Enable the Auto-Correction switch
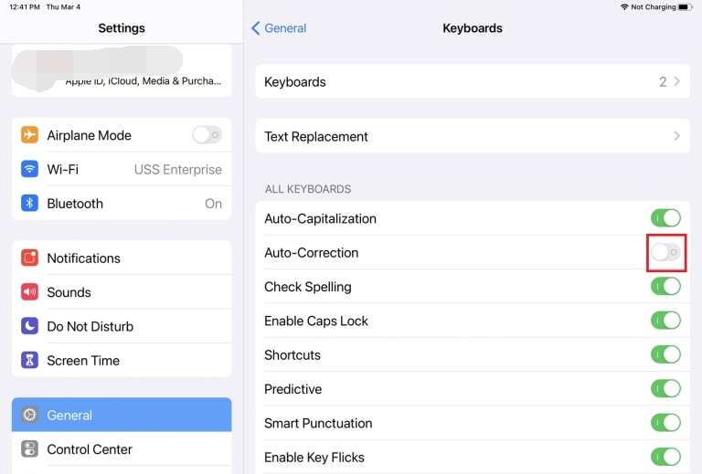Viewport: 702px width, 474px height. (x=665, y=252)
